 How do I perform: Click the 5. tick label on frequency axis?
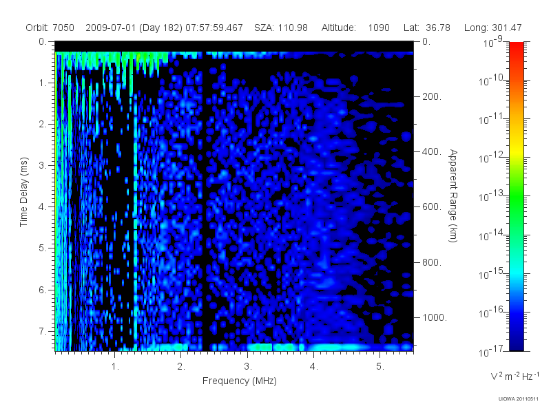(380, 367)
